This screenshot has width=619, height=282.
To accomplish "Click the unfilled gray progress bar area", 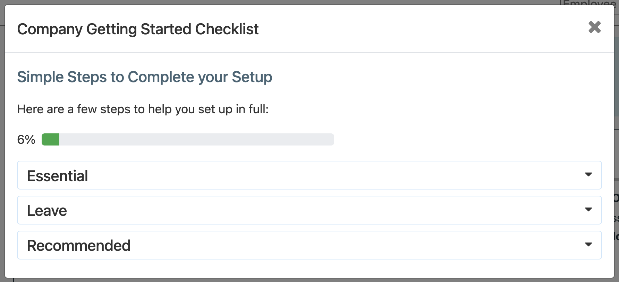I will pos(196,140).
